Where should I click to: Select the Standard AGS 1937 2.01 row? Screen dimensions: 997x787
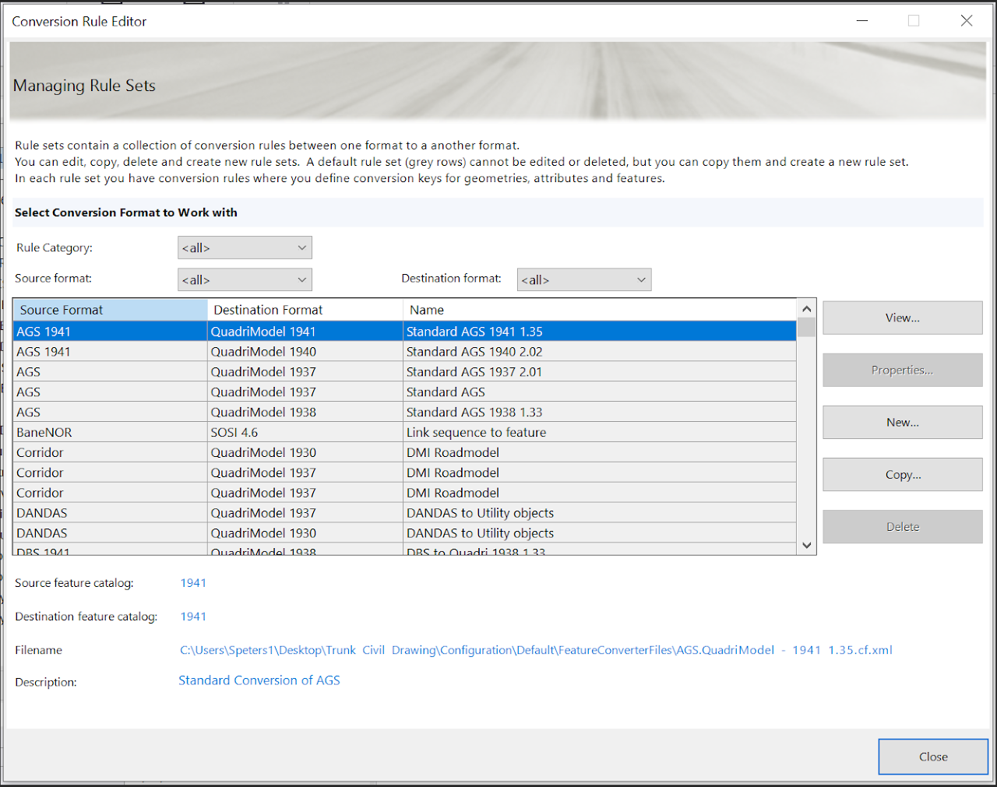pyautogui.click(x=405, y=372)
